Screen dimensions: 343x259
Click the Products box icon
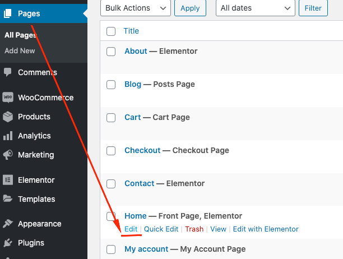point(8,117)
